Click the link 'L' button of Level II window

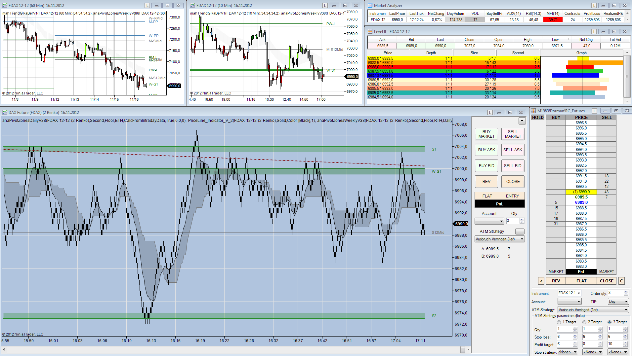[594, 32]
